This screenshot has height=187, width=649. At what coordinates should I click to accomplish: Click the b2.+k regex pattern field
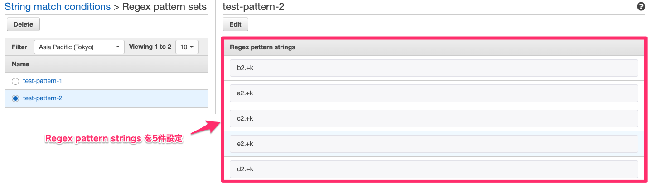click(x=434, y=68)
